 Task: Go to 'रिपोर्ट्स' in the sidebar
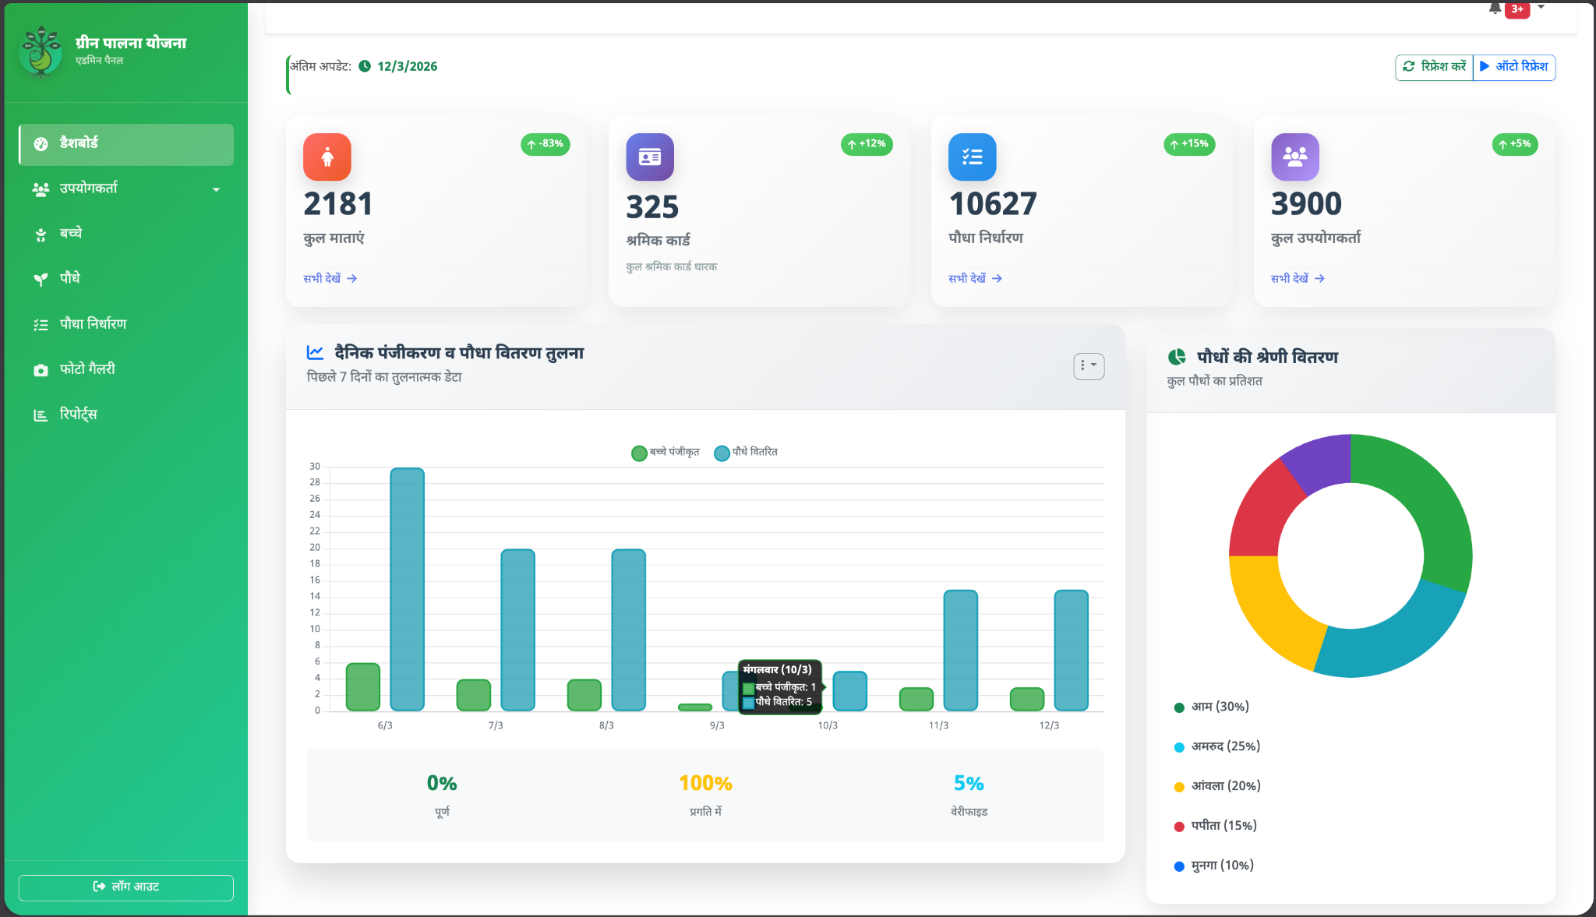tap(78, 414)
